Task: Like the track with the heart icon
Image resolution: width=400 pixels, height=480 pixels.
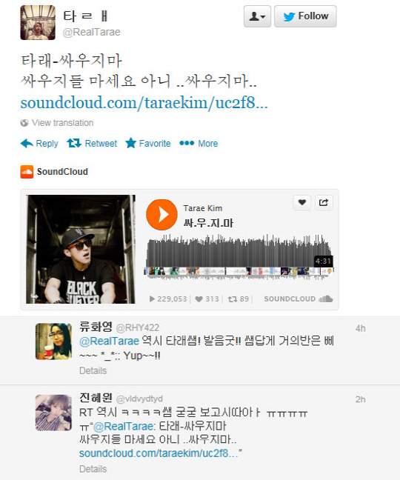Action: click(x=302, y=202)
